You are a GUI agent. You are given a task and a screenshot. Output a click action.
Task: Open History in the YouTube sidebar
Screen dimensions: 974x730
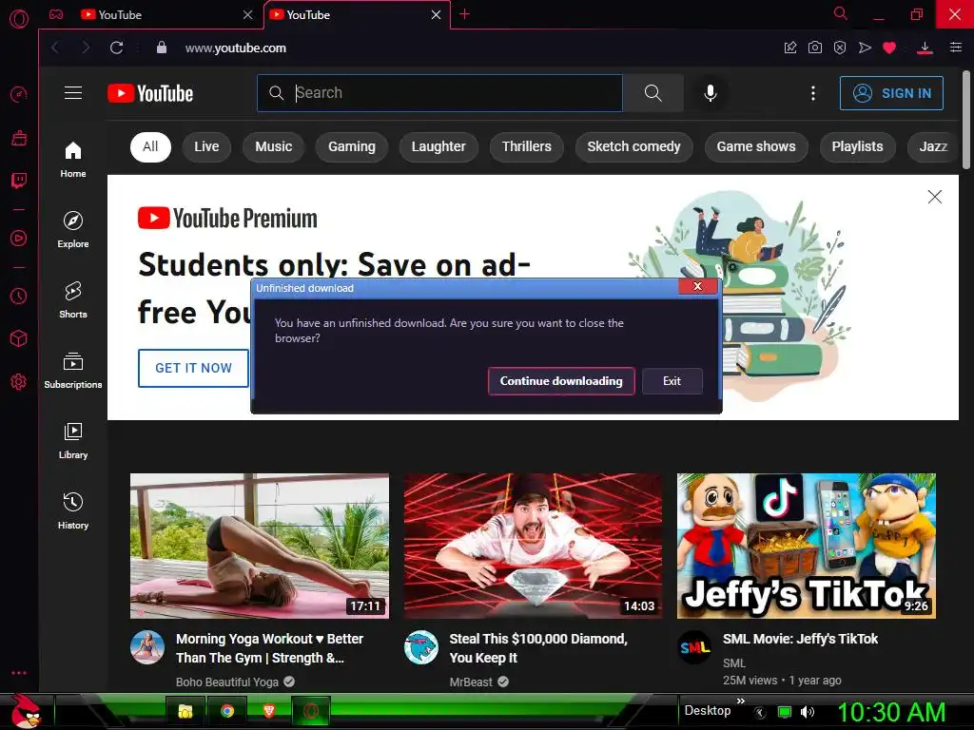tap(73, 510)
